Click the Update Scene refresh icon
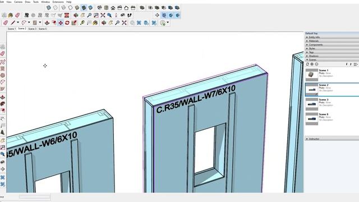 [x=307, y=65]
